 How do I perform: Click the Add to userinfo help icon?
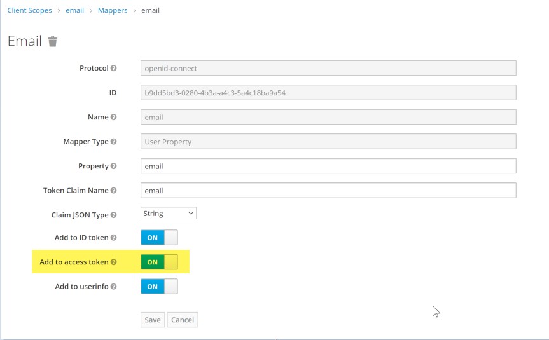114,287
